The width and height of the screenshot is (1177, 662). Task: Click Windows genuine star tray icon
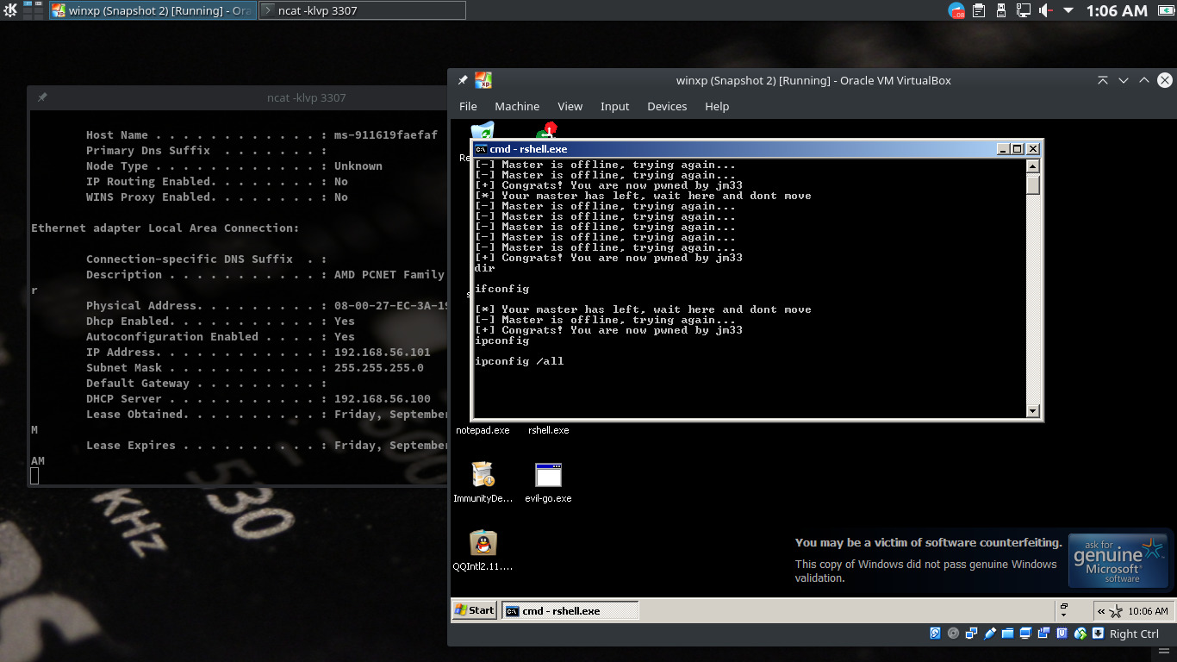[x=1116, y=611]
